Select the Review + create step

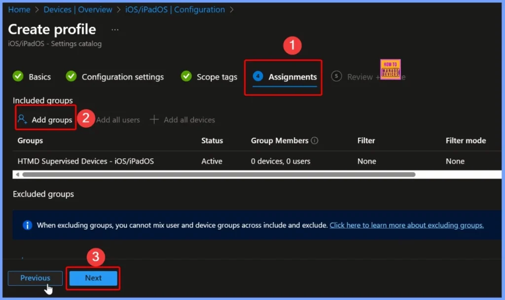point(360,76)
